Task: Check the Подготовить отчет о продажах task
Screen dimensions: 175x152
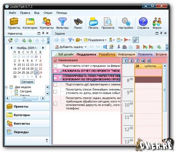Action: click(55, 66)
